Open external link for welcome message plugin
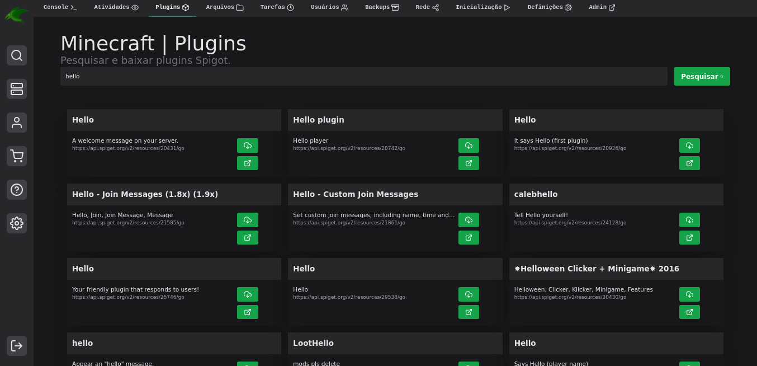The height and width of the screenshot is (366, 757). coord(248,163)
